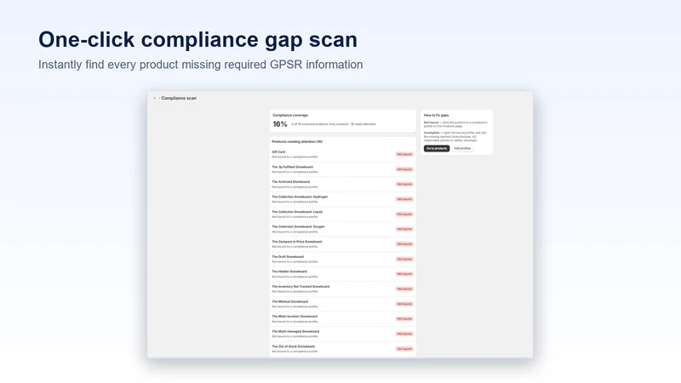
Task: Open The Minimal Snowboard row
Action: 342,304
